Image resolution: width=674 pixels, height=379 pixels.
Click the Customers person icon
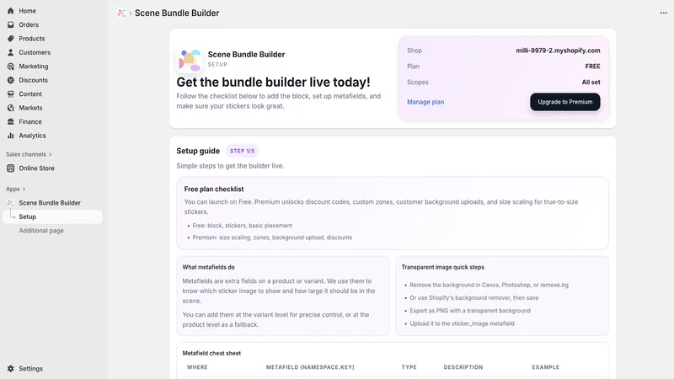pos(11,52)
